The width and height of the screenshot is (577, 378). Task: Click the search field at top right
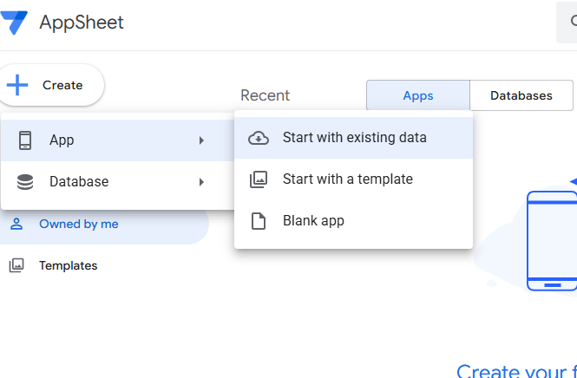pos(567,23)
